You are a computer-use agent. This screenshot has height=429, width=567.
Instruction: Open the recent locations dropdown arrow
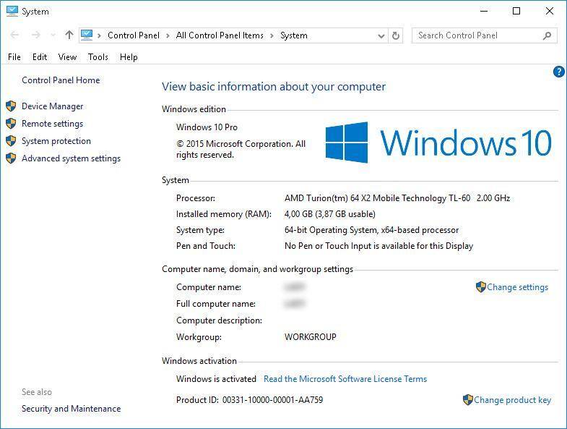(x=53, y=35)
